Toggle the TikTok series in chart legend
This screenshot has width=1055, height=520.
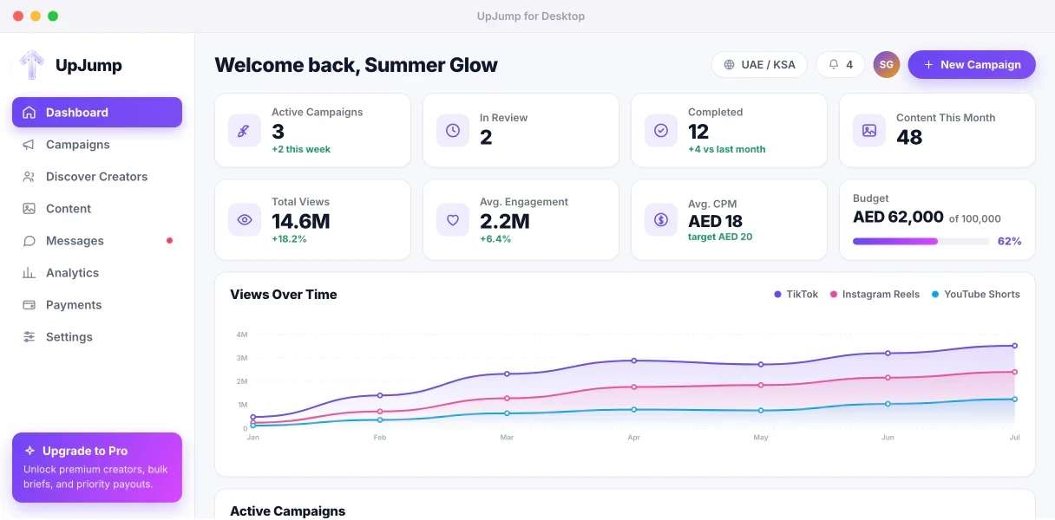click(796, 295)
